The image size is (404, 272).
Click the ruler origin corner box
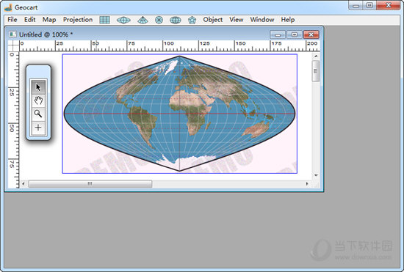click(14, 45)
